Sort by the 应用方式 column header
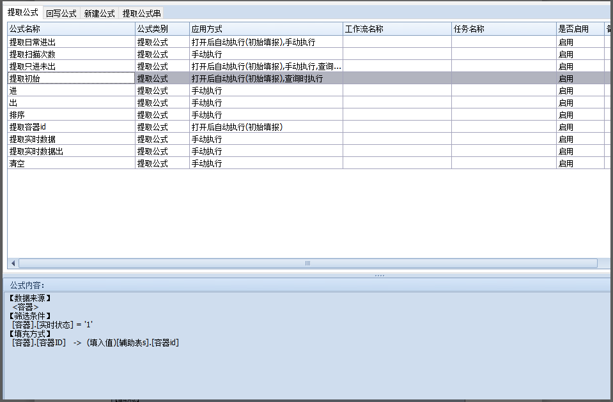The image size is (613, 402). (x=266, y=29)
